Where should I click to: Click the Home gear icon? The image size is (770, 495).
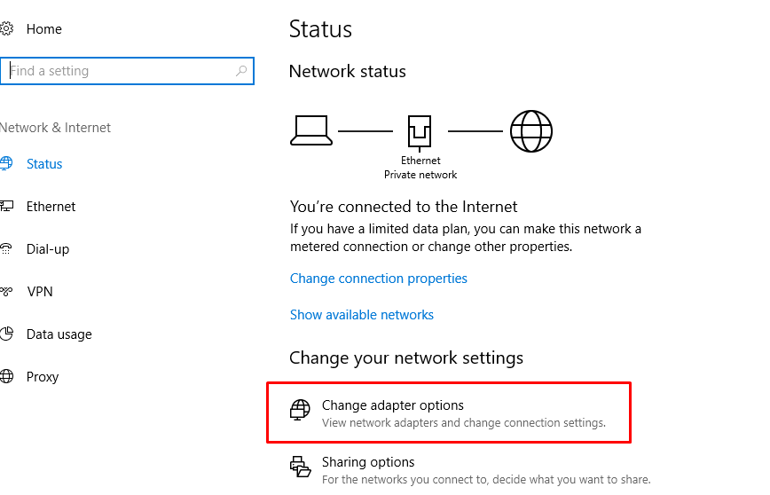pos(6,29)
